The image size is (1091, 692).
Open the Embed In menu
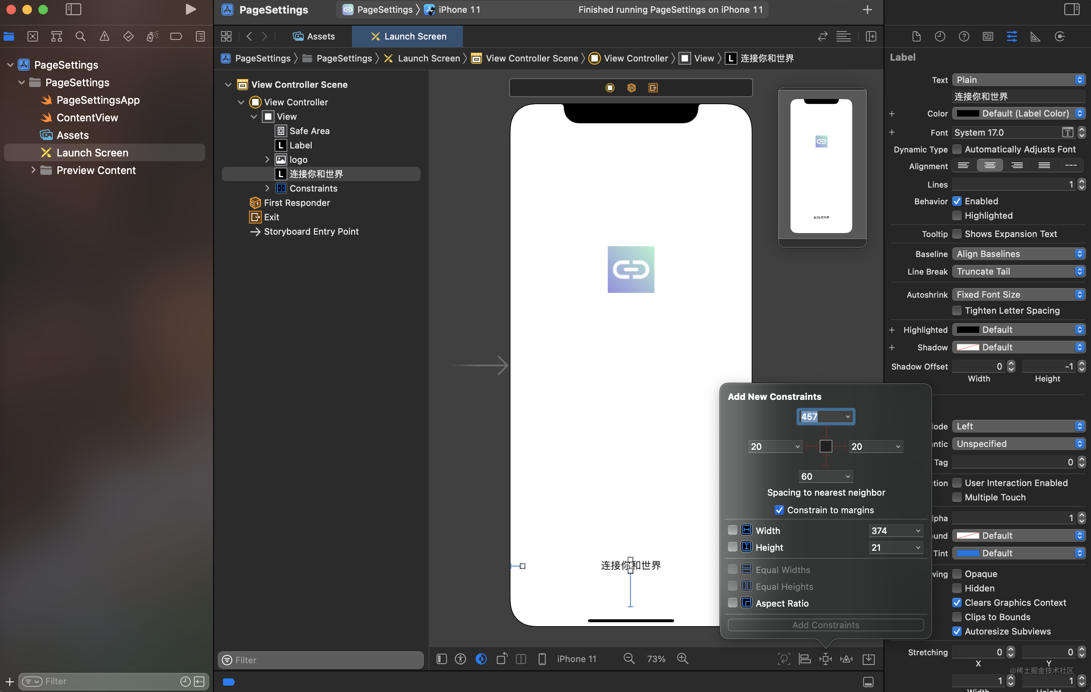(869, 658)
